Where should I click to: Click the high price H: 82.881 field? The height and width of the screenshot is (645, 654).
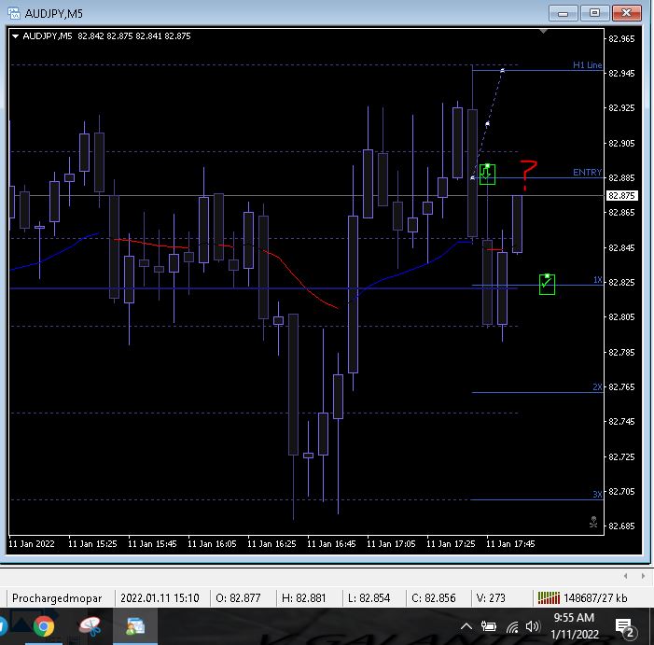pyautogui.click(x=303, y=598)
